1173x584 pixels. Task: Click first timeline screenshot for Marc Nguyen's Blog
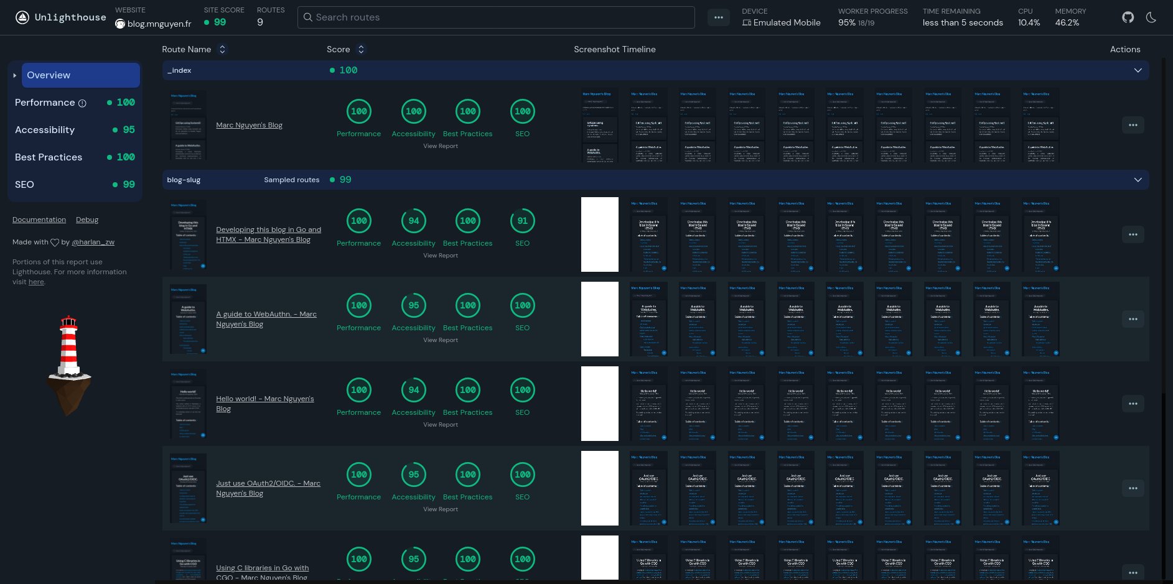(600, 125)
